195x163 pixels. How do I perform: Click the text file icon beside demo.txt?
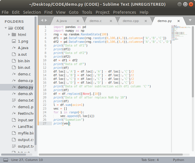14,100
